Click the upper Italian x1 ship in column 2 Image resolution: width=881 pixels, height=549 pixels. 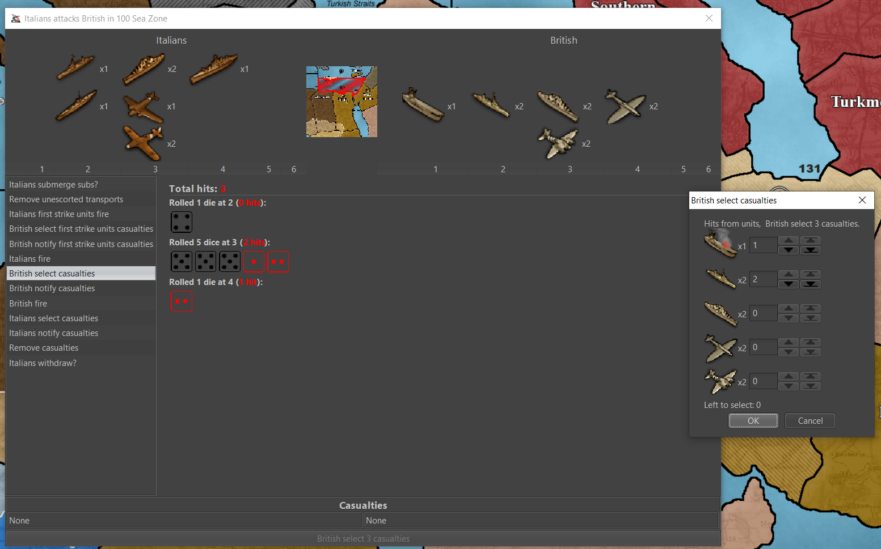point(76,67)
